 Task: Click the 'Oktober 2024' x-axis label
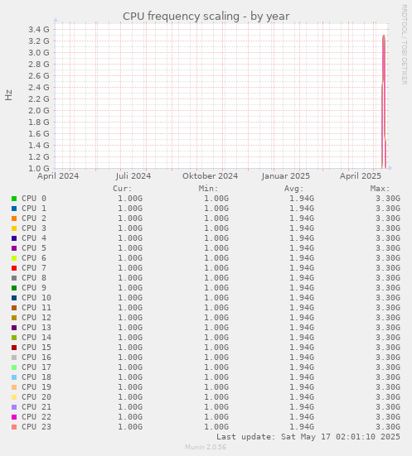[210, 176]
